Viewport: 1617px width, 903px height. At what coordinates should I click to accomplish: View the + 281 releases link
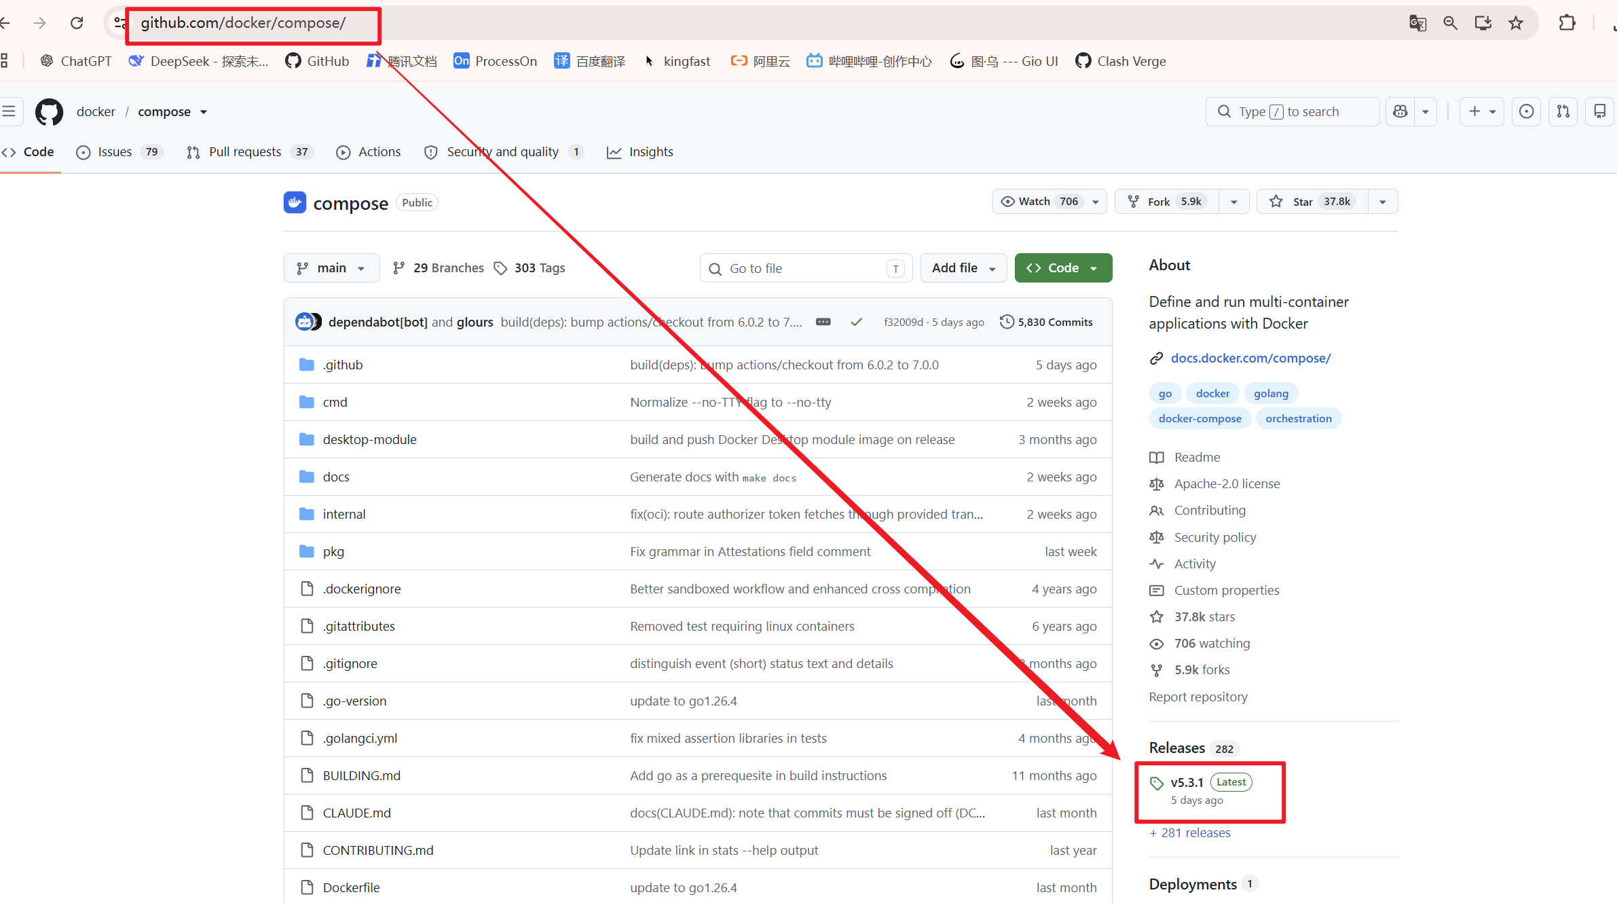(x=1190, y=832)
